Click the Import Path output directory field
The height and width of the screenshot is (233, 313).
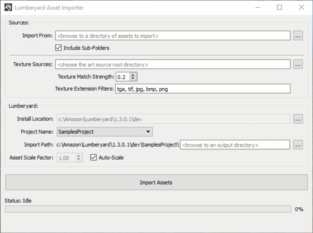(235, 145)
